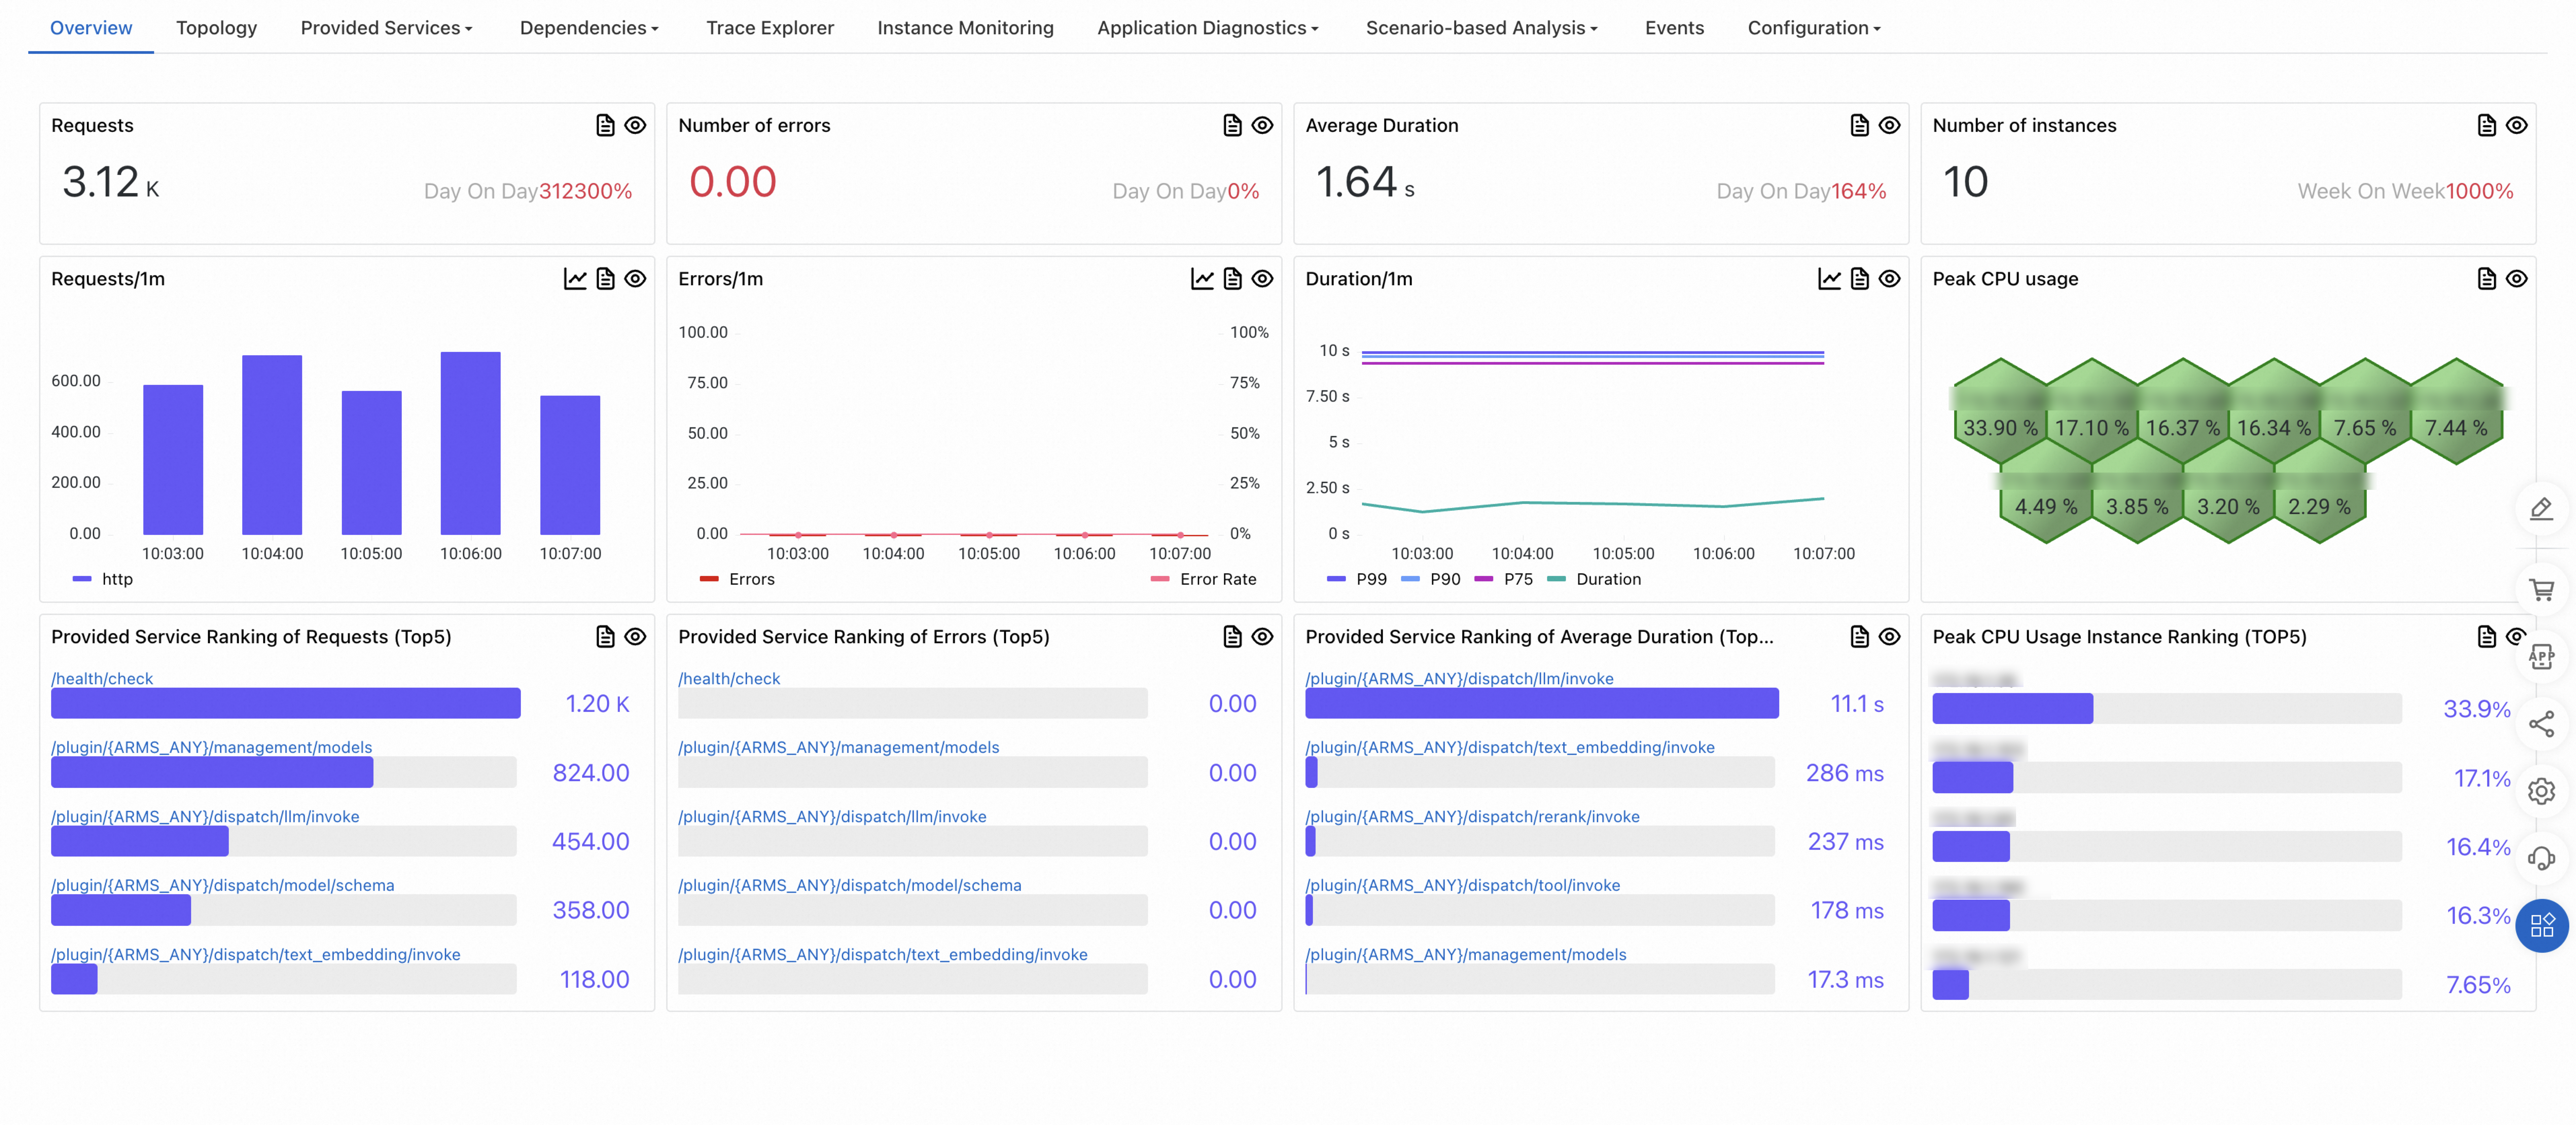Screen dimensions: 2576x1125
Task: Open the Trace Explorer tab
Action: point(769,28)
